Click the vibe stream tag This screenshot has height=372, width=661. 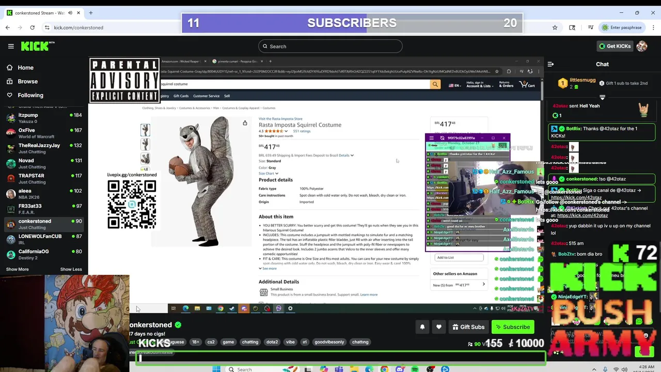point(290,342)
